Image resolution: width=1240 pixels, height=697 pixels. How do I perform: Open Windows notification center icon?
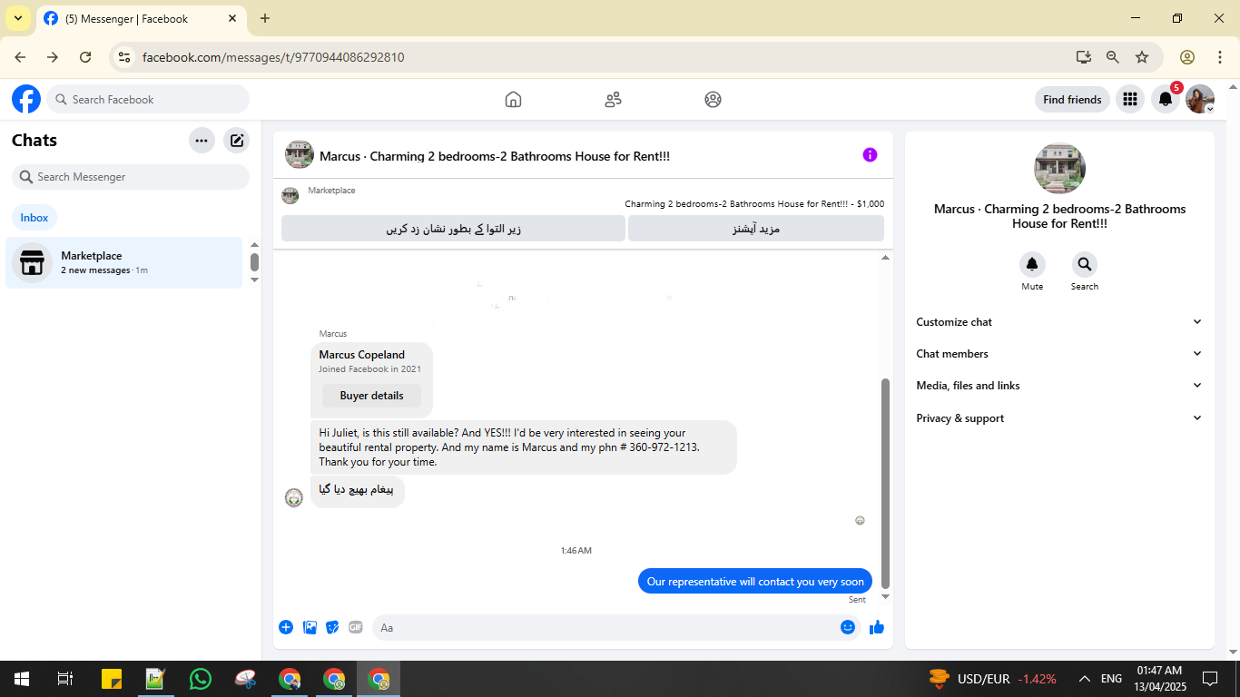pyautogui.click(x=1210, y=679)
